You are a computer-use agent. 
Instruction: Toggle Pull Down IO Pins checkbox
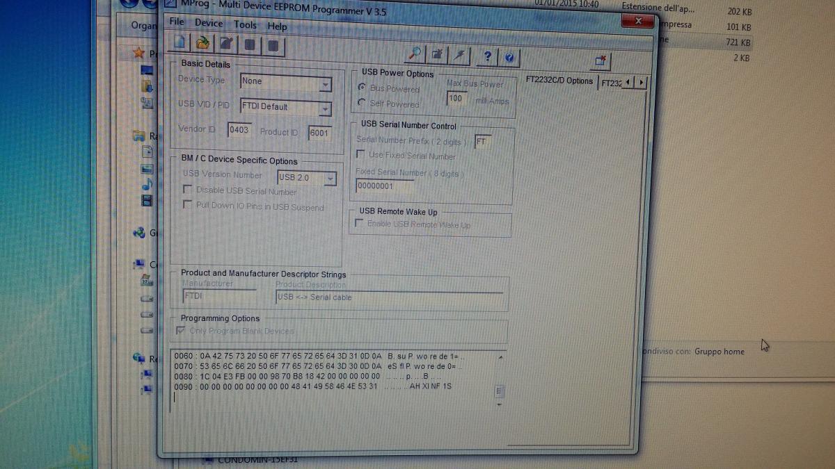pos(187,205)
